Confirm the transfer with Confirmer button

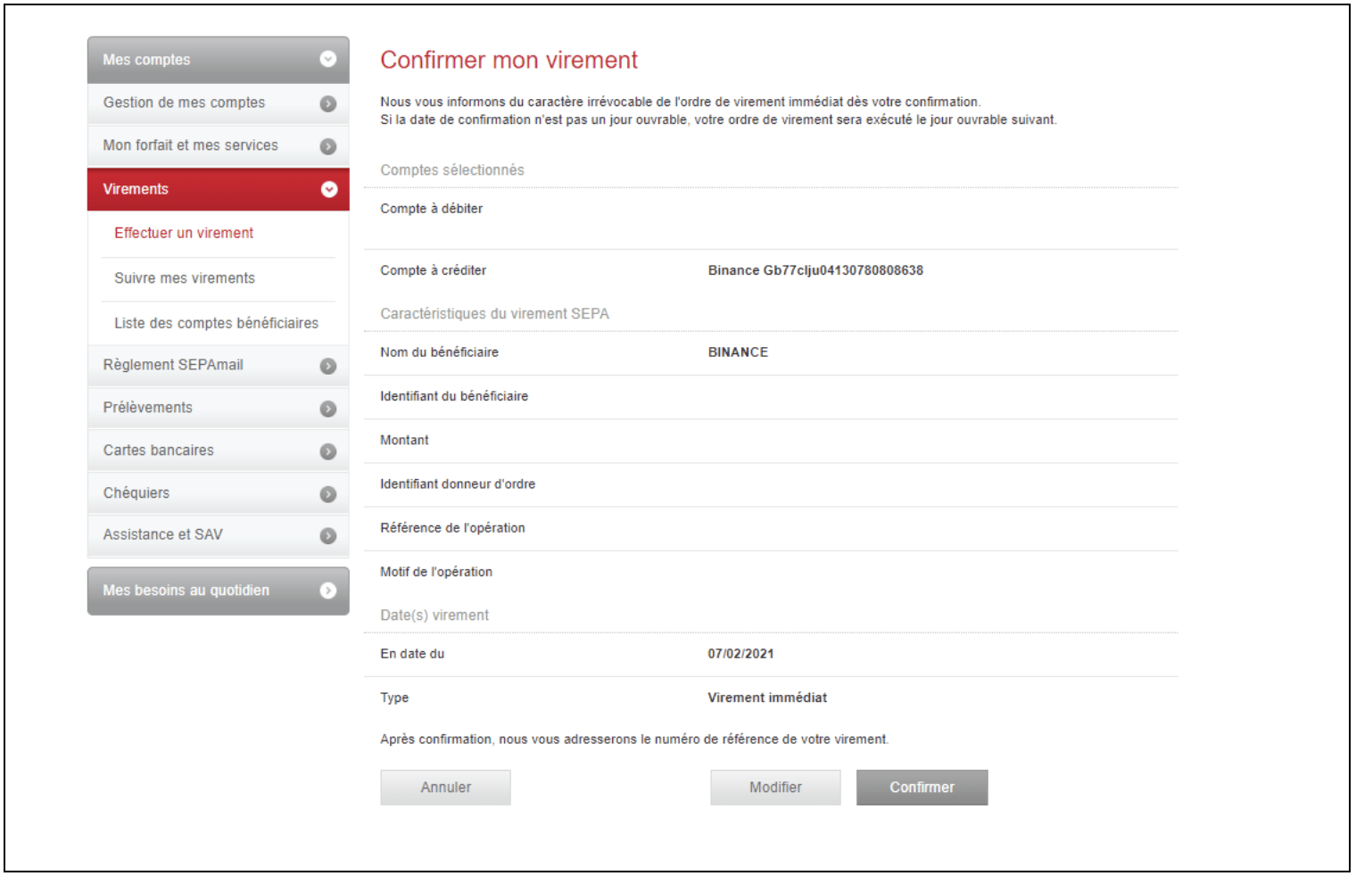pos(922,788)
